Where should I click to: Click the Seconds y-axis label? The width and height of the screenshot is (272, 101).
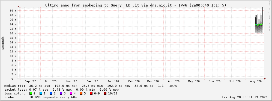pos(3,43)
